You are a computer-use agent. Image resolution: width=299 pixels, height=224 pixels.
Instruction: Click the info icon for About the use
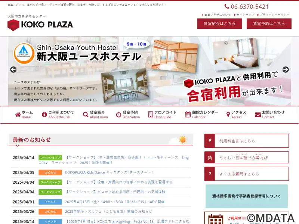[44, 115]
